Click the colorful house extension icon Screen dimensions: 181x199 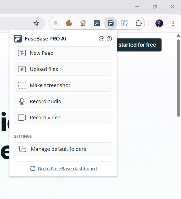[83, 23]
